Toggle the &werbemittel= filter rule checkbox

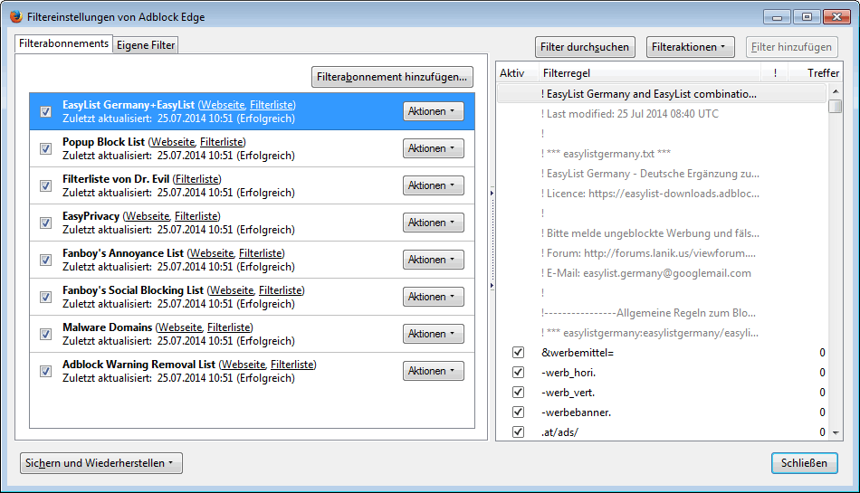518,352
